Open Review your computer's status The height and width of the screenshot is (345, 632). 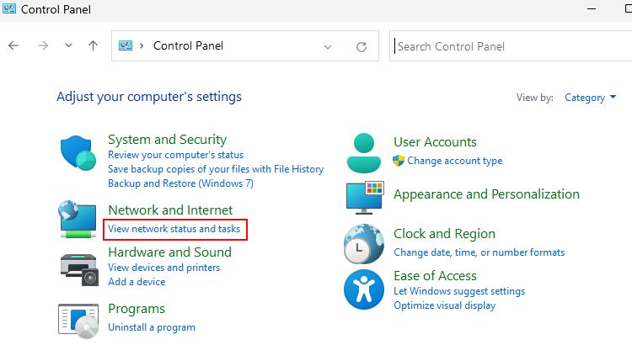(176, 155)
